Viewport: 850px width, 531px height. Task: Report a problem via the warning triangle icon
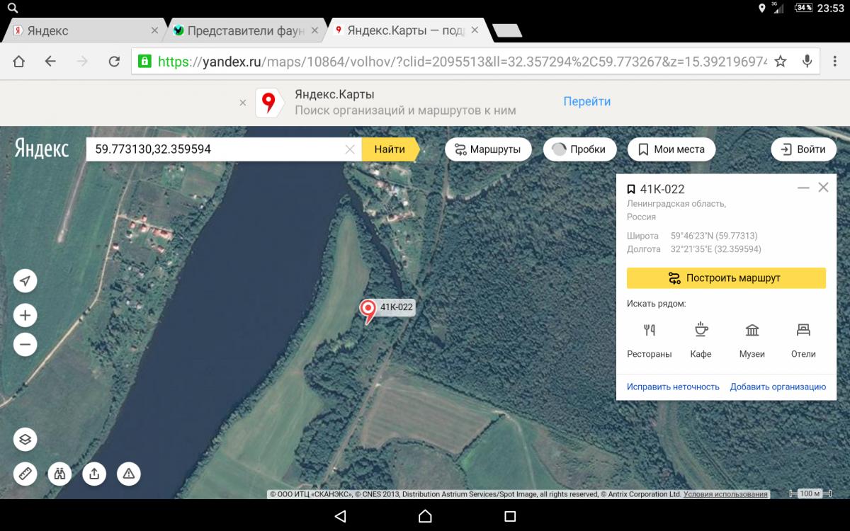(129, 474)
